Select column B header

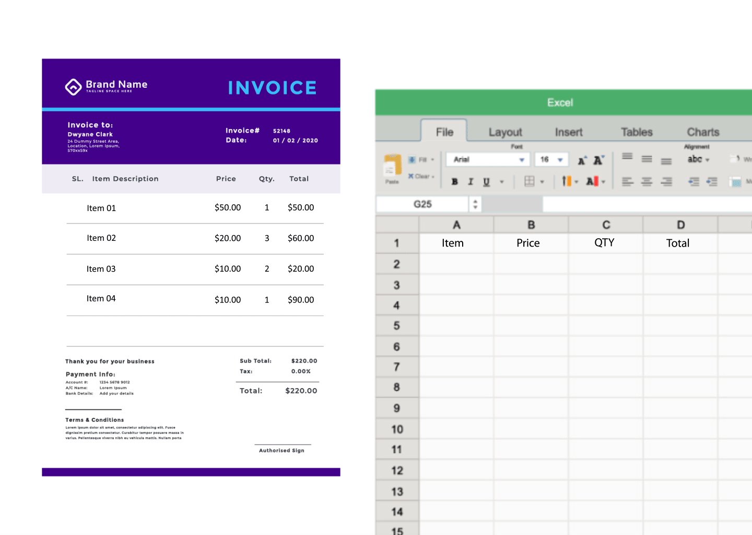point(531,225)
